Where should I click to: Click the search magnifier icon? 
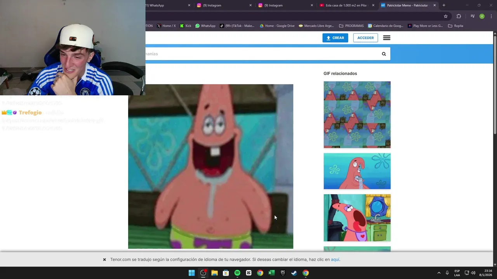[x=384, y=54]
